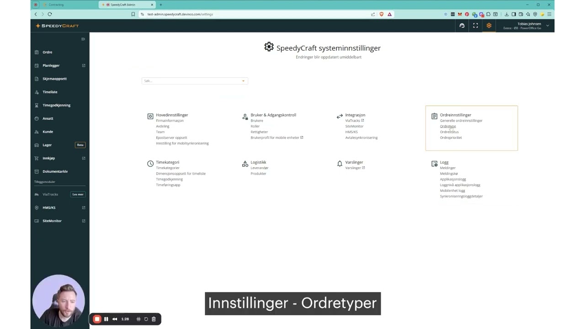Open Epostserver oppsett link
The height and width of the screenshot is (329, 585).
[x=171, y=138]
